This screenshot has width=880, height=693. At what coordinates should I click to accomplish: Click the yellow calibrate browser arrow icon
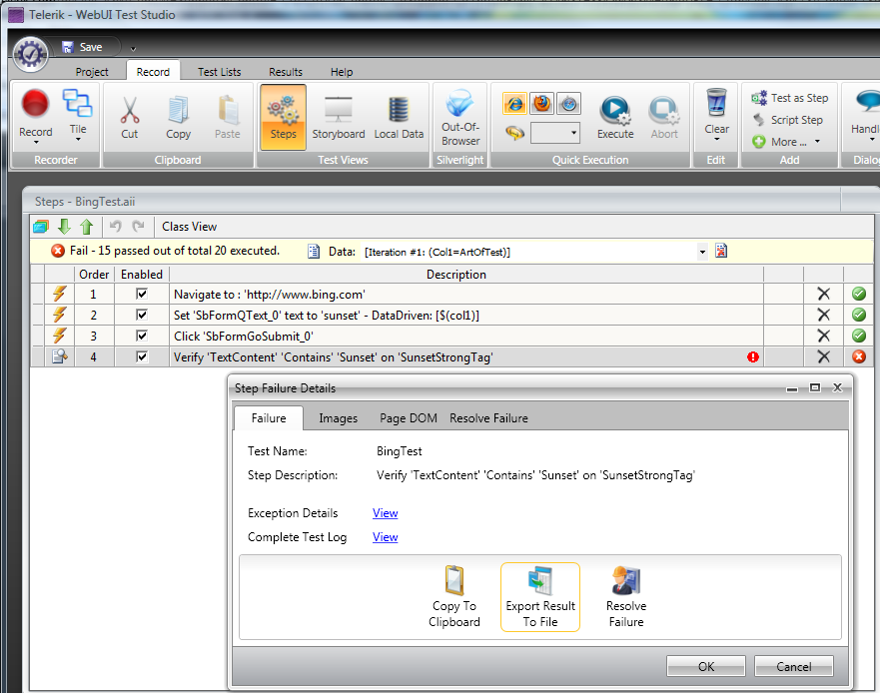coord(514,133)
